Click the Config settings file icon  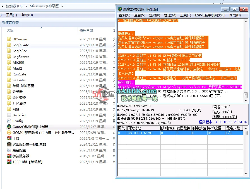[x=9, y=121]
